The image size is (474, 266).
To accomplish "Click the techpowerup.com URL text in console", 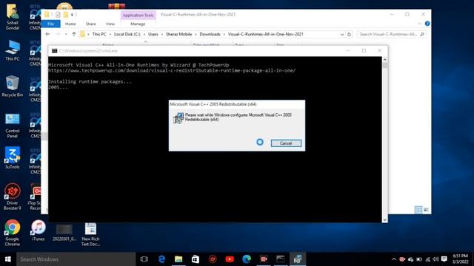I will pyautogui.click(x=172, y=71).
